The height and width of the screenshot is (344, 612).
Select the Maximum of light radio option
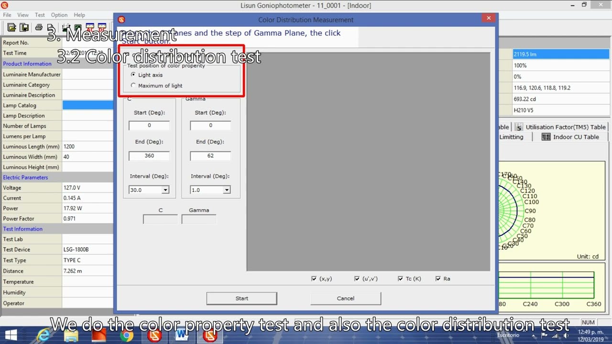133,86
